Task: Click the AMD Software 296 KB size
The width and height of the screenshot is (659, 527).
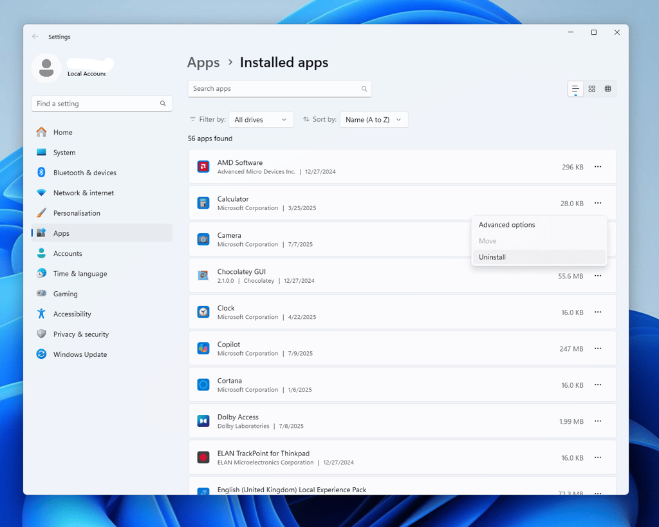Action: point(572,167)
